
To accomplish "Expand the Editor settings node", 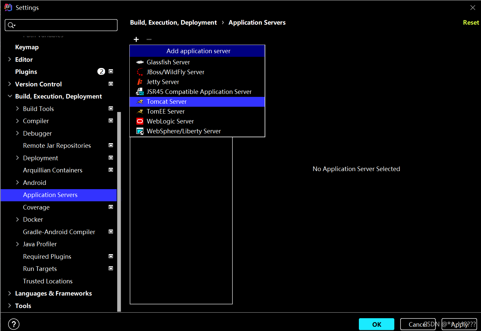I will coord(10,59).
